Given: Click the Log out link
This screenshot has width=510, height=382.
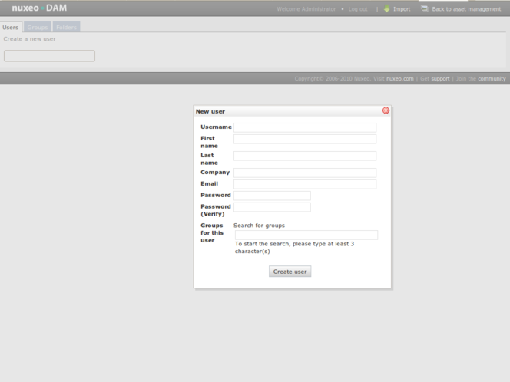Looking at the screenshot, I should click(x=358, y=9).
